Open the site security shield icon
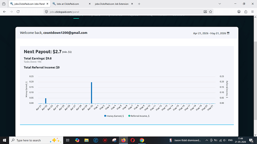 [x=47, y=12]
